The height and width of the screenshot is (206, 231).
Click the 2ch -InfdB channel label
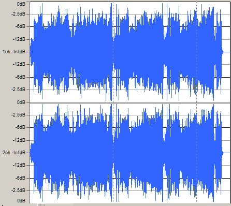[x=14, y=153]
